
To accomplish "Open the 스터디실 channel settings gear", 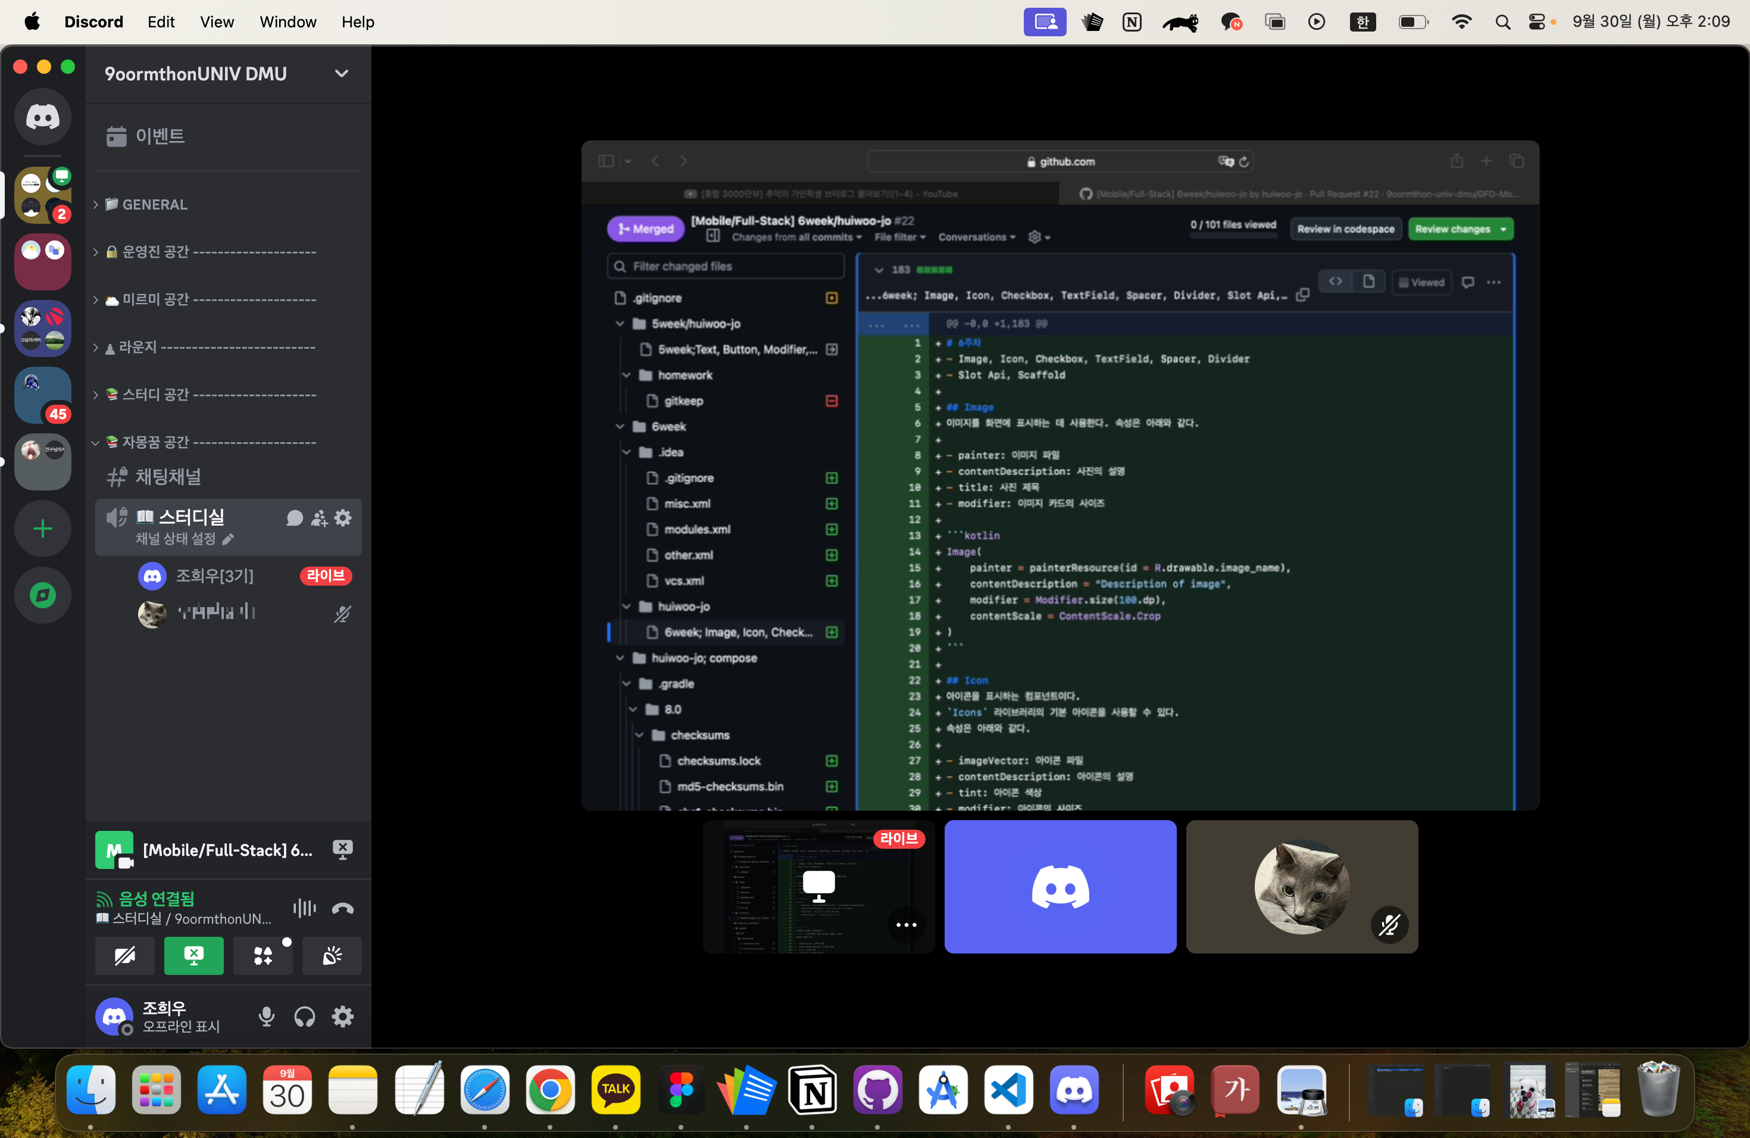I will [x=343, y=518].
